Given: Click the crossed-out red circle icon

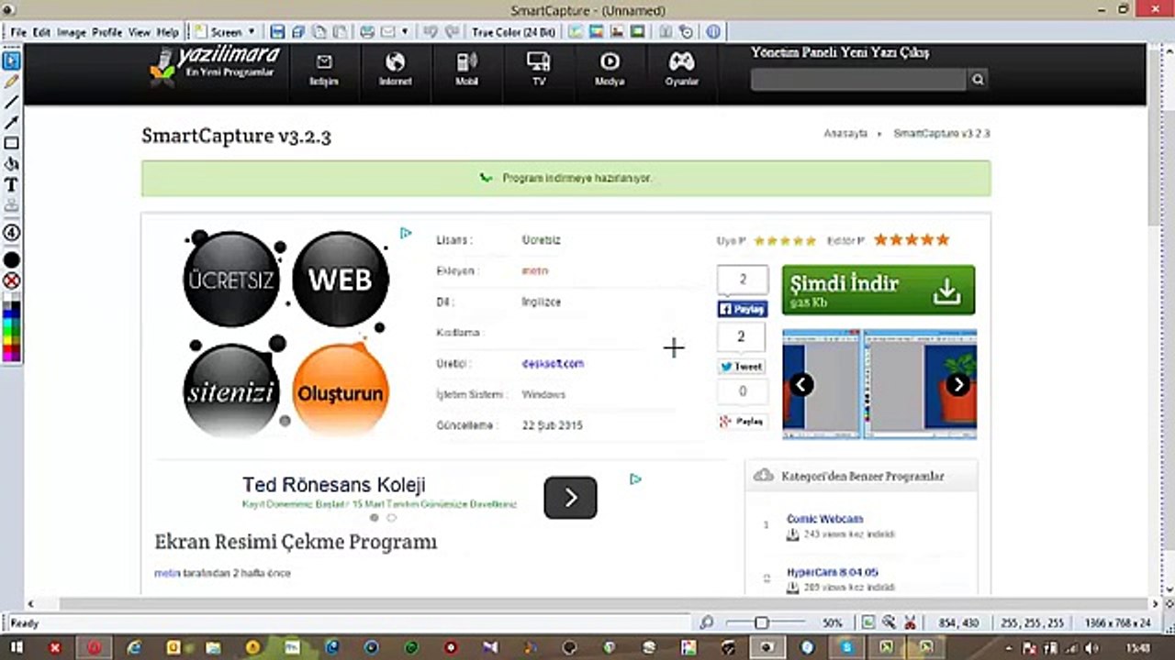Looking at the screenshot, I should [x=11, y=280].
